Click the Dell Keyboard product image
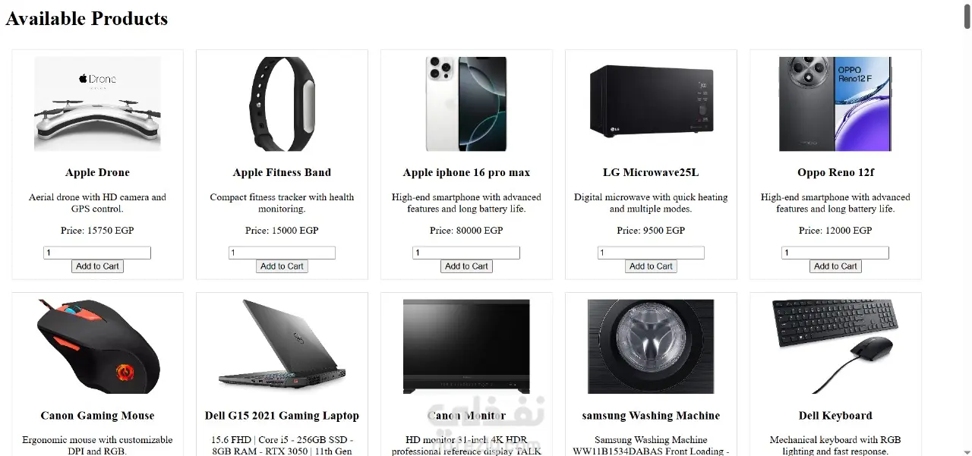 click(x=835, y=347)
